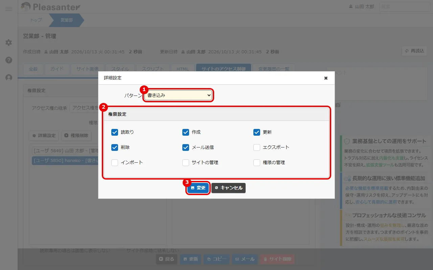Uncheck the メール送信 permission checkbox
Screen dimensions: 433x270
[186, 147]
